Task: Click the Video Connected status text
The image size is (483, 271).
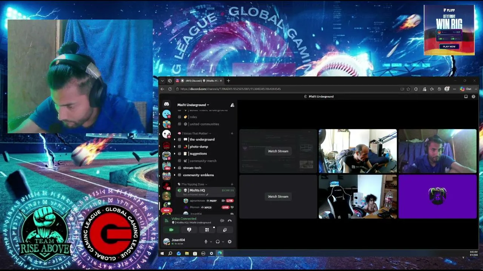Action: pos(184,219)
